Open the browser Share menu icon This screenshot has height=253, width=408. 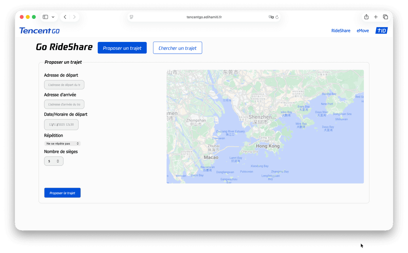click(x=366, y=17)
